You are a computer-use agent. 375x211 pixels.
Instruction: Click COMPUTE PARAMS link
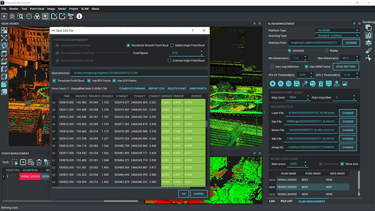tap(132, 89)
